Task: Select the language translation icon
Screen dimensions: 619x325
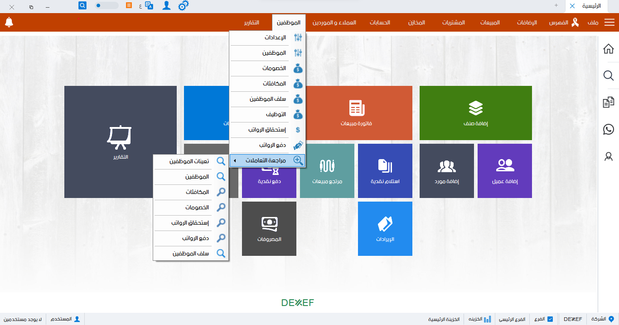Action: 149,6
